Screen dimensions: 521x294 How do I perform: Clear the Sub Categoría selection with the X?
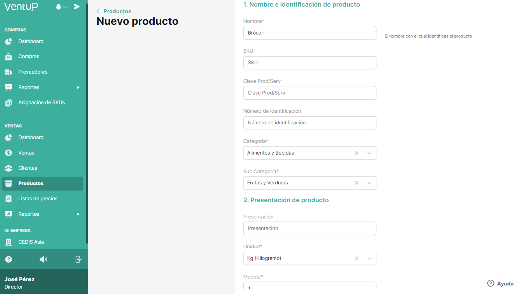coord(356,183)
